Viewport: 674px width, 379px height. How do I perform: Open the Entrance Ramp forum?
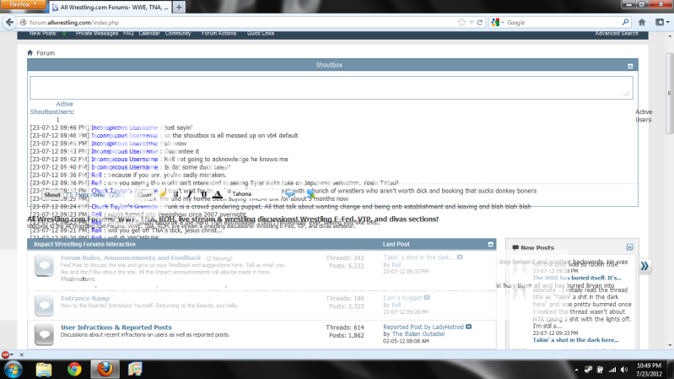[85, 298]
